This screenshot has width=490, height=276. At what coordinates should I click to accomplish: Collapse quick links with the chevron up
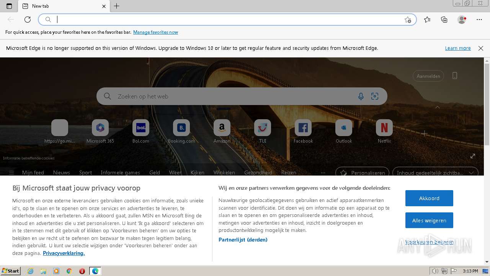(438, 108)
